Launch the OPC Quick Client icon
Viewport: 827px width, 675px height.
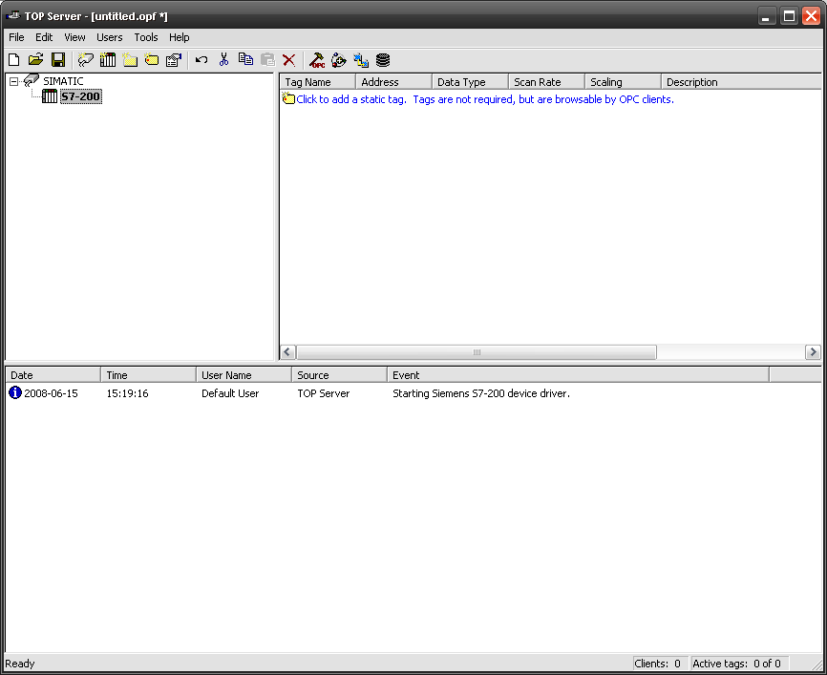(318, 60)
